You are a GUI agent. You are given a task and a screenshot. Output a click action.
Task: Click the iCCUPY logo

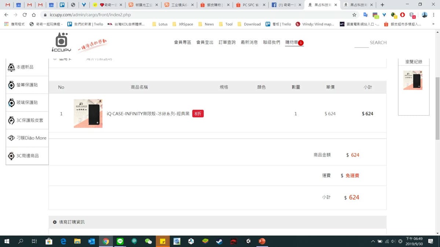[61, 42]
